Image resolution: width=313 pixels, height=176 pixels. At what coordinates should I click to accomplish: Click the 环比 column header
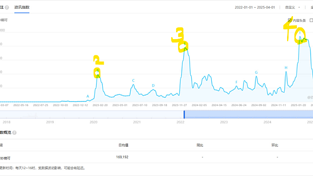click(x=275, y=145)
